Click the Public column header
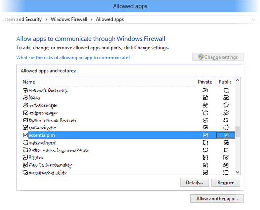Screen dimensions: 260x210 (225, 82)
